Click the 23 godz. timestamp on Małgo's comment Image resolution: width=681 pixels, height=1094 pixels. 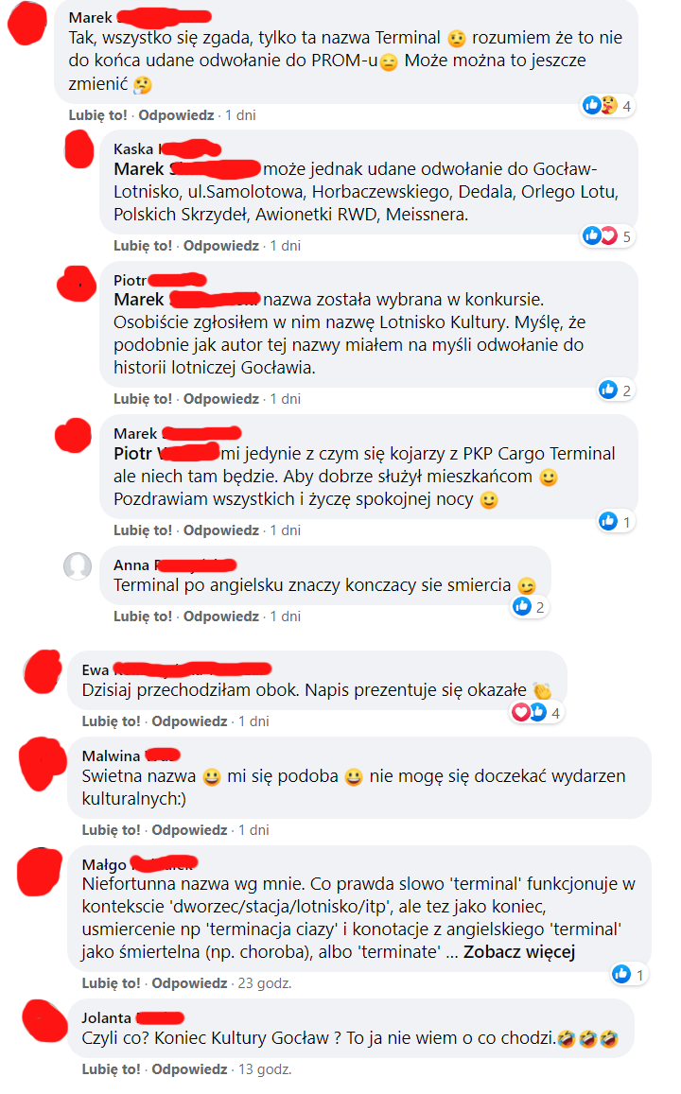265,983
